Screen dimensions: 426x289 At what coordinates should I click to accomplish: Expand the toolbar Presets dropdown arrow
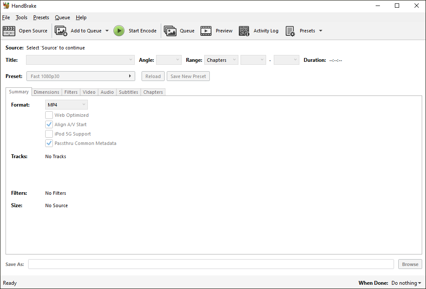(x=321, y=31)
